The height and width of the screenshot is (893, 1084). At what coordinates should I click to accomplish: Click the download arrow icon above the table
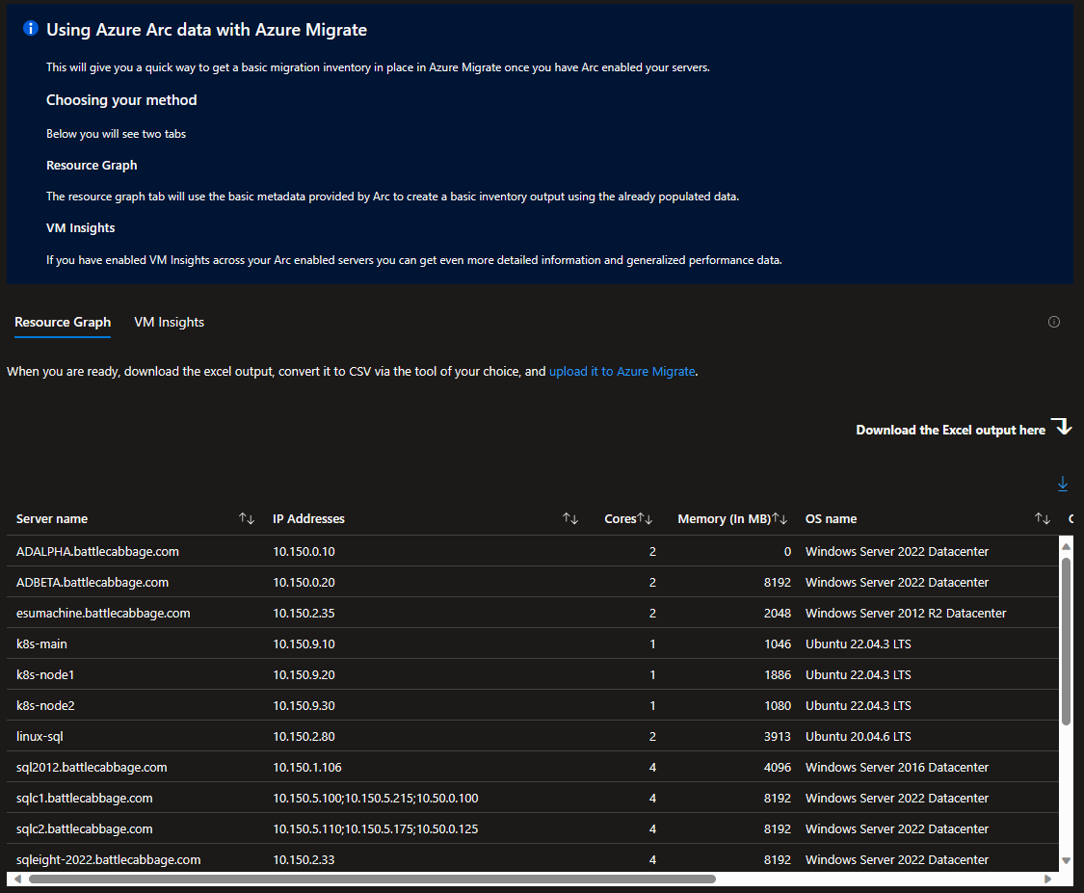coord(1063,484)
